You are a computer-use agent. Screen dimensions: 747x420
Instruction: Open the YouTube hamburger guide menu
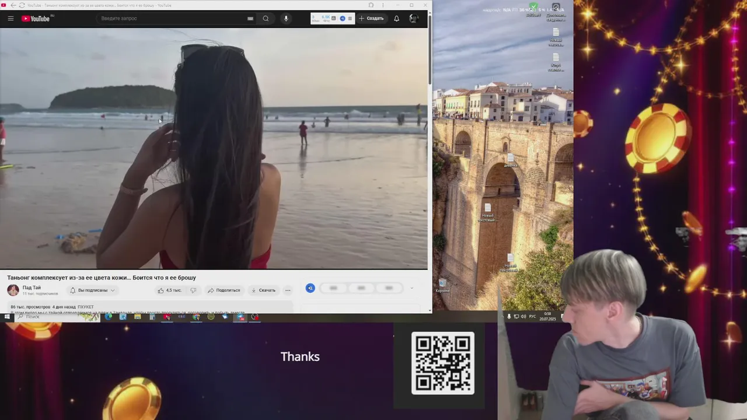click(x=11, y=19)
